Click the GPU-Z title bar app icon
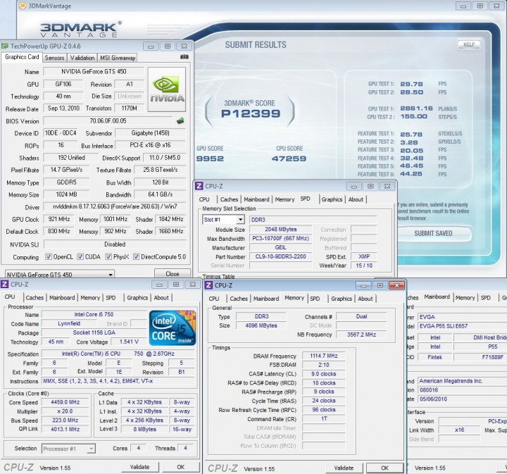This screenshot has height=474, width=507. tap(5, 46)
